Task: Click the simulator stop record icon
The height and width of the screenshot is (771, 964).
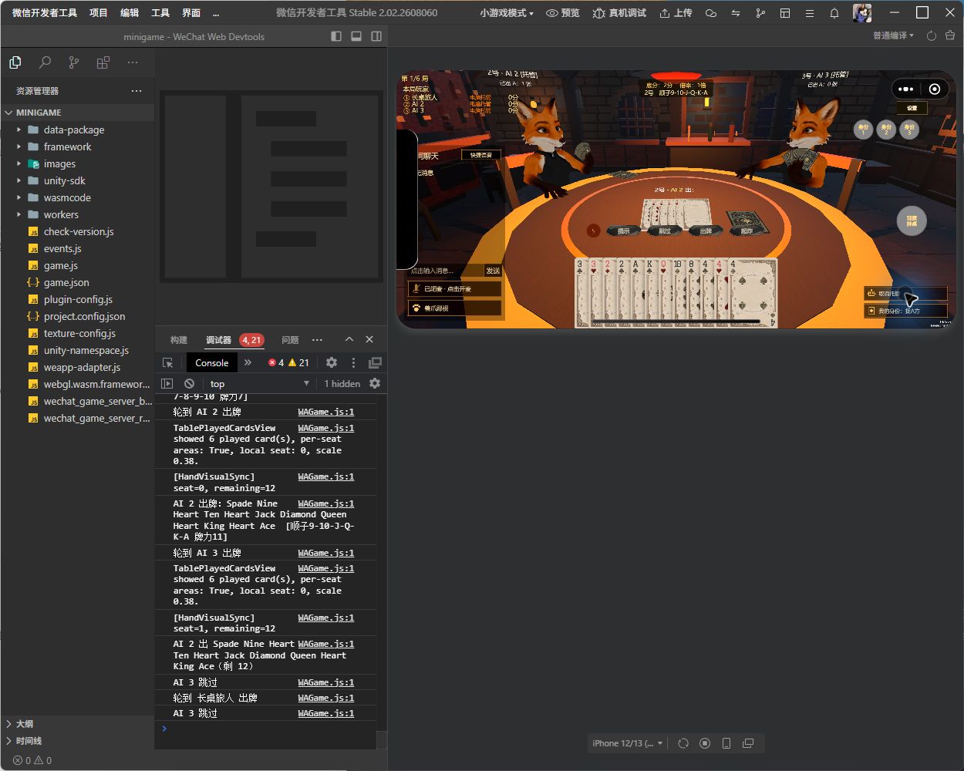Action: [705, 743]
